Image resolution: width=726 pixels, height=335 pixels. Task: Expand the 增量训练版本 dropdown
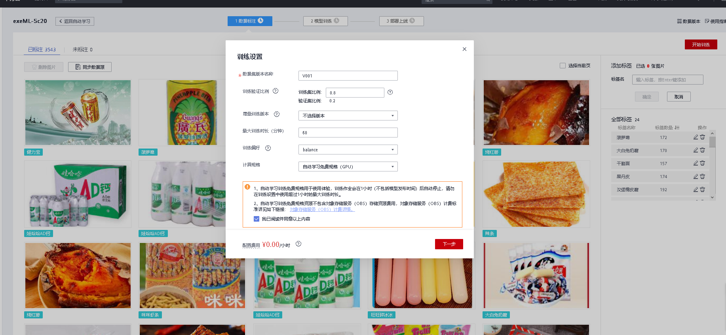click(x=348, y=116)
